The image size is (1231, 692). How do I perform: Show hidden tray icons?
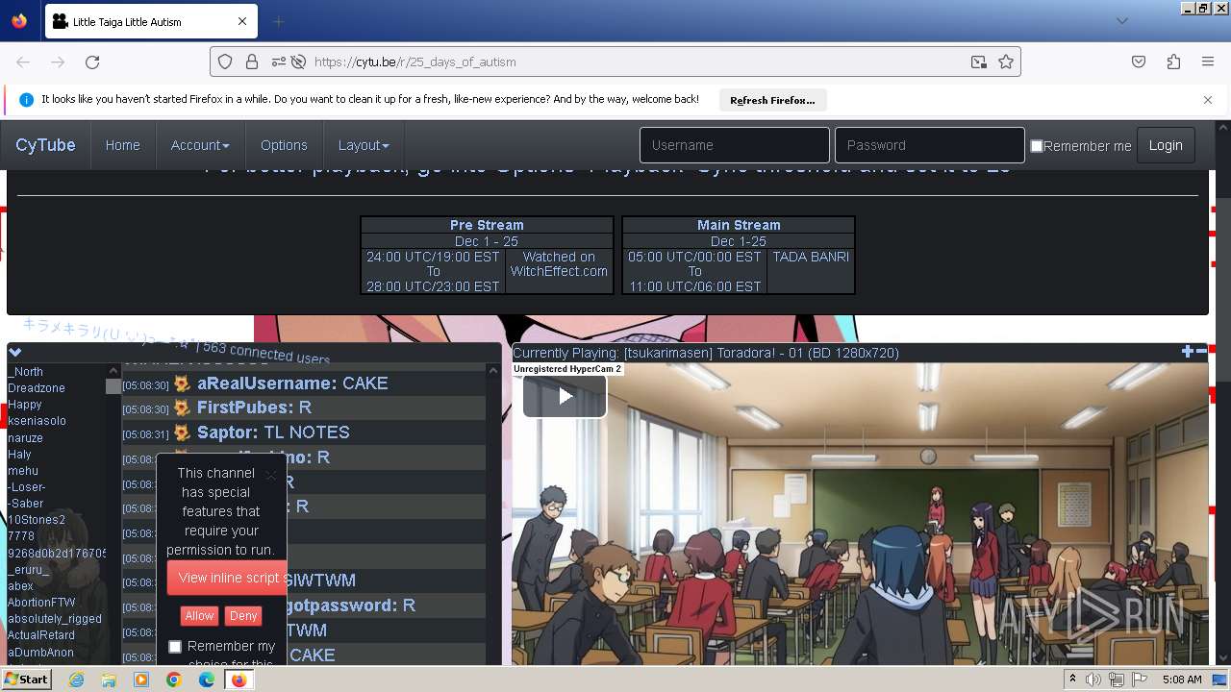click(x=1072, y=680)
